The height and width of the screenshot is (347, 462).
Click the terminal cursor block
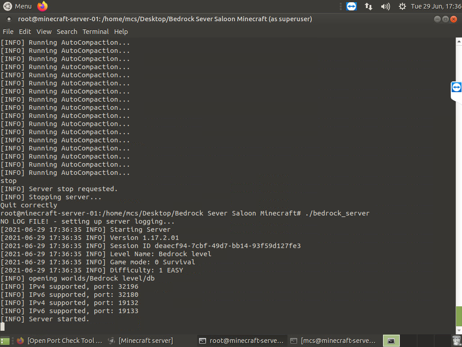point(2,326)
